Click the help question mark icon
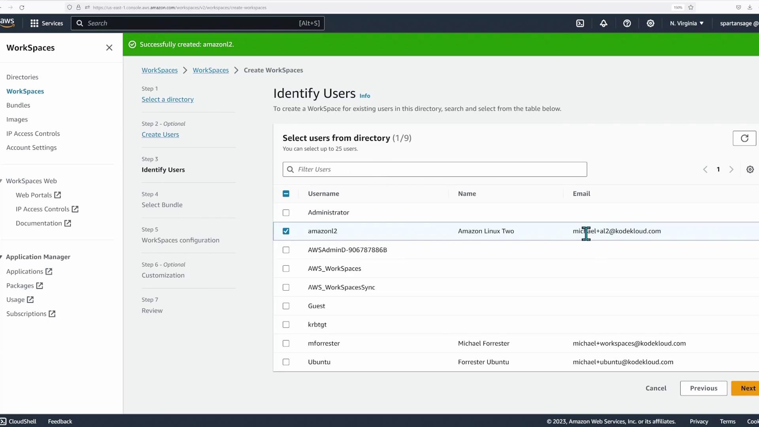This screenshot has width=759, height=427. tap(627, 23)
